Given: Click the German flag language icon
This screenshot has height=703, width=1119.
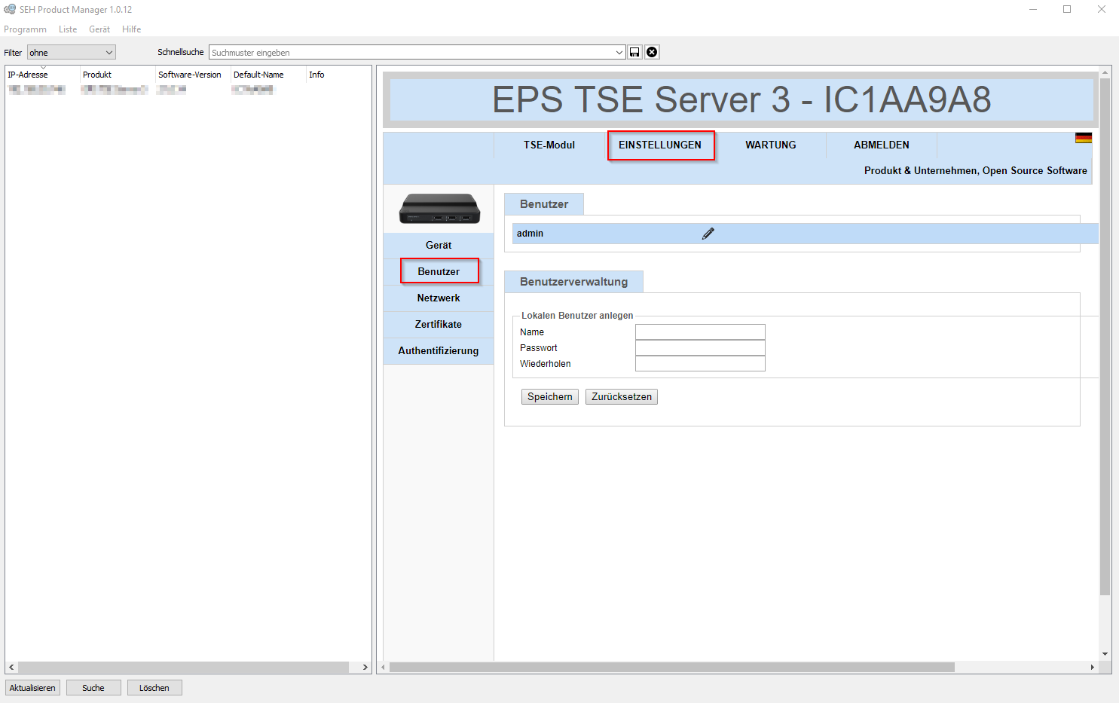Looking at the screenshot, I should tap(1083, 138).
